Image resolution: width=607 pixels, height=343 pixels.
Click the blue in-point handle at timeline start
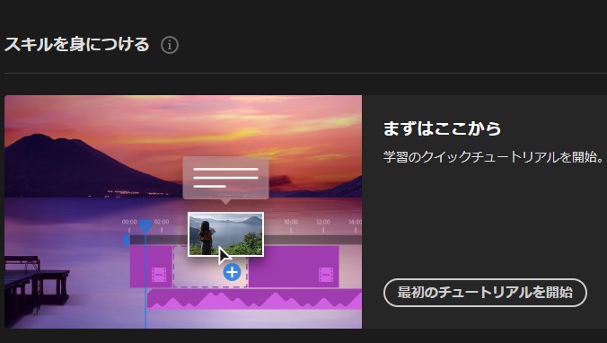tap(127, 240)
